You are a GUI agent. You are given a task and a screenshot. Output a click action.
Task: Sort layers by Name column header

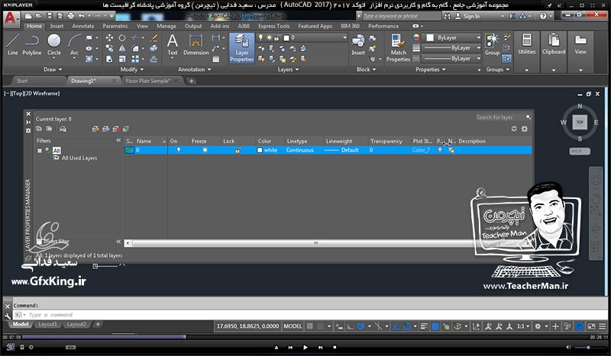[x=150, y=141]
